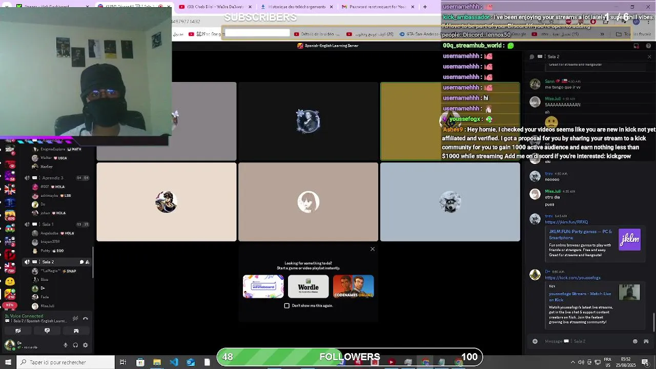
Task: Launch the Whiteboard activity card
Action: [x=263, y=286]
